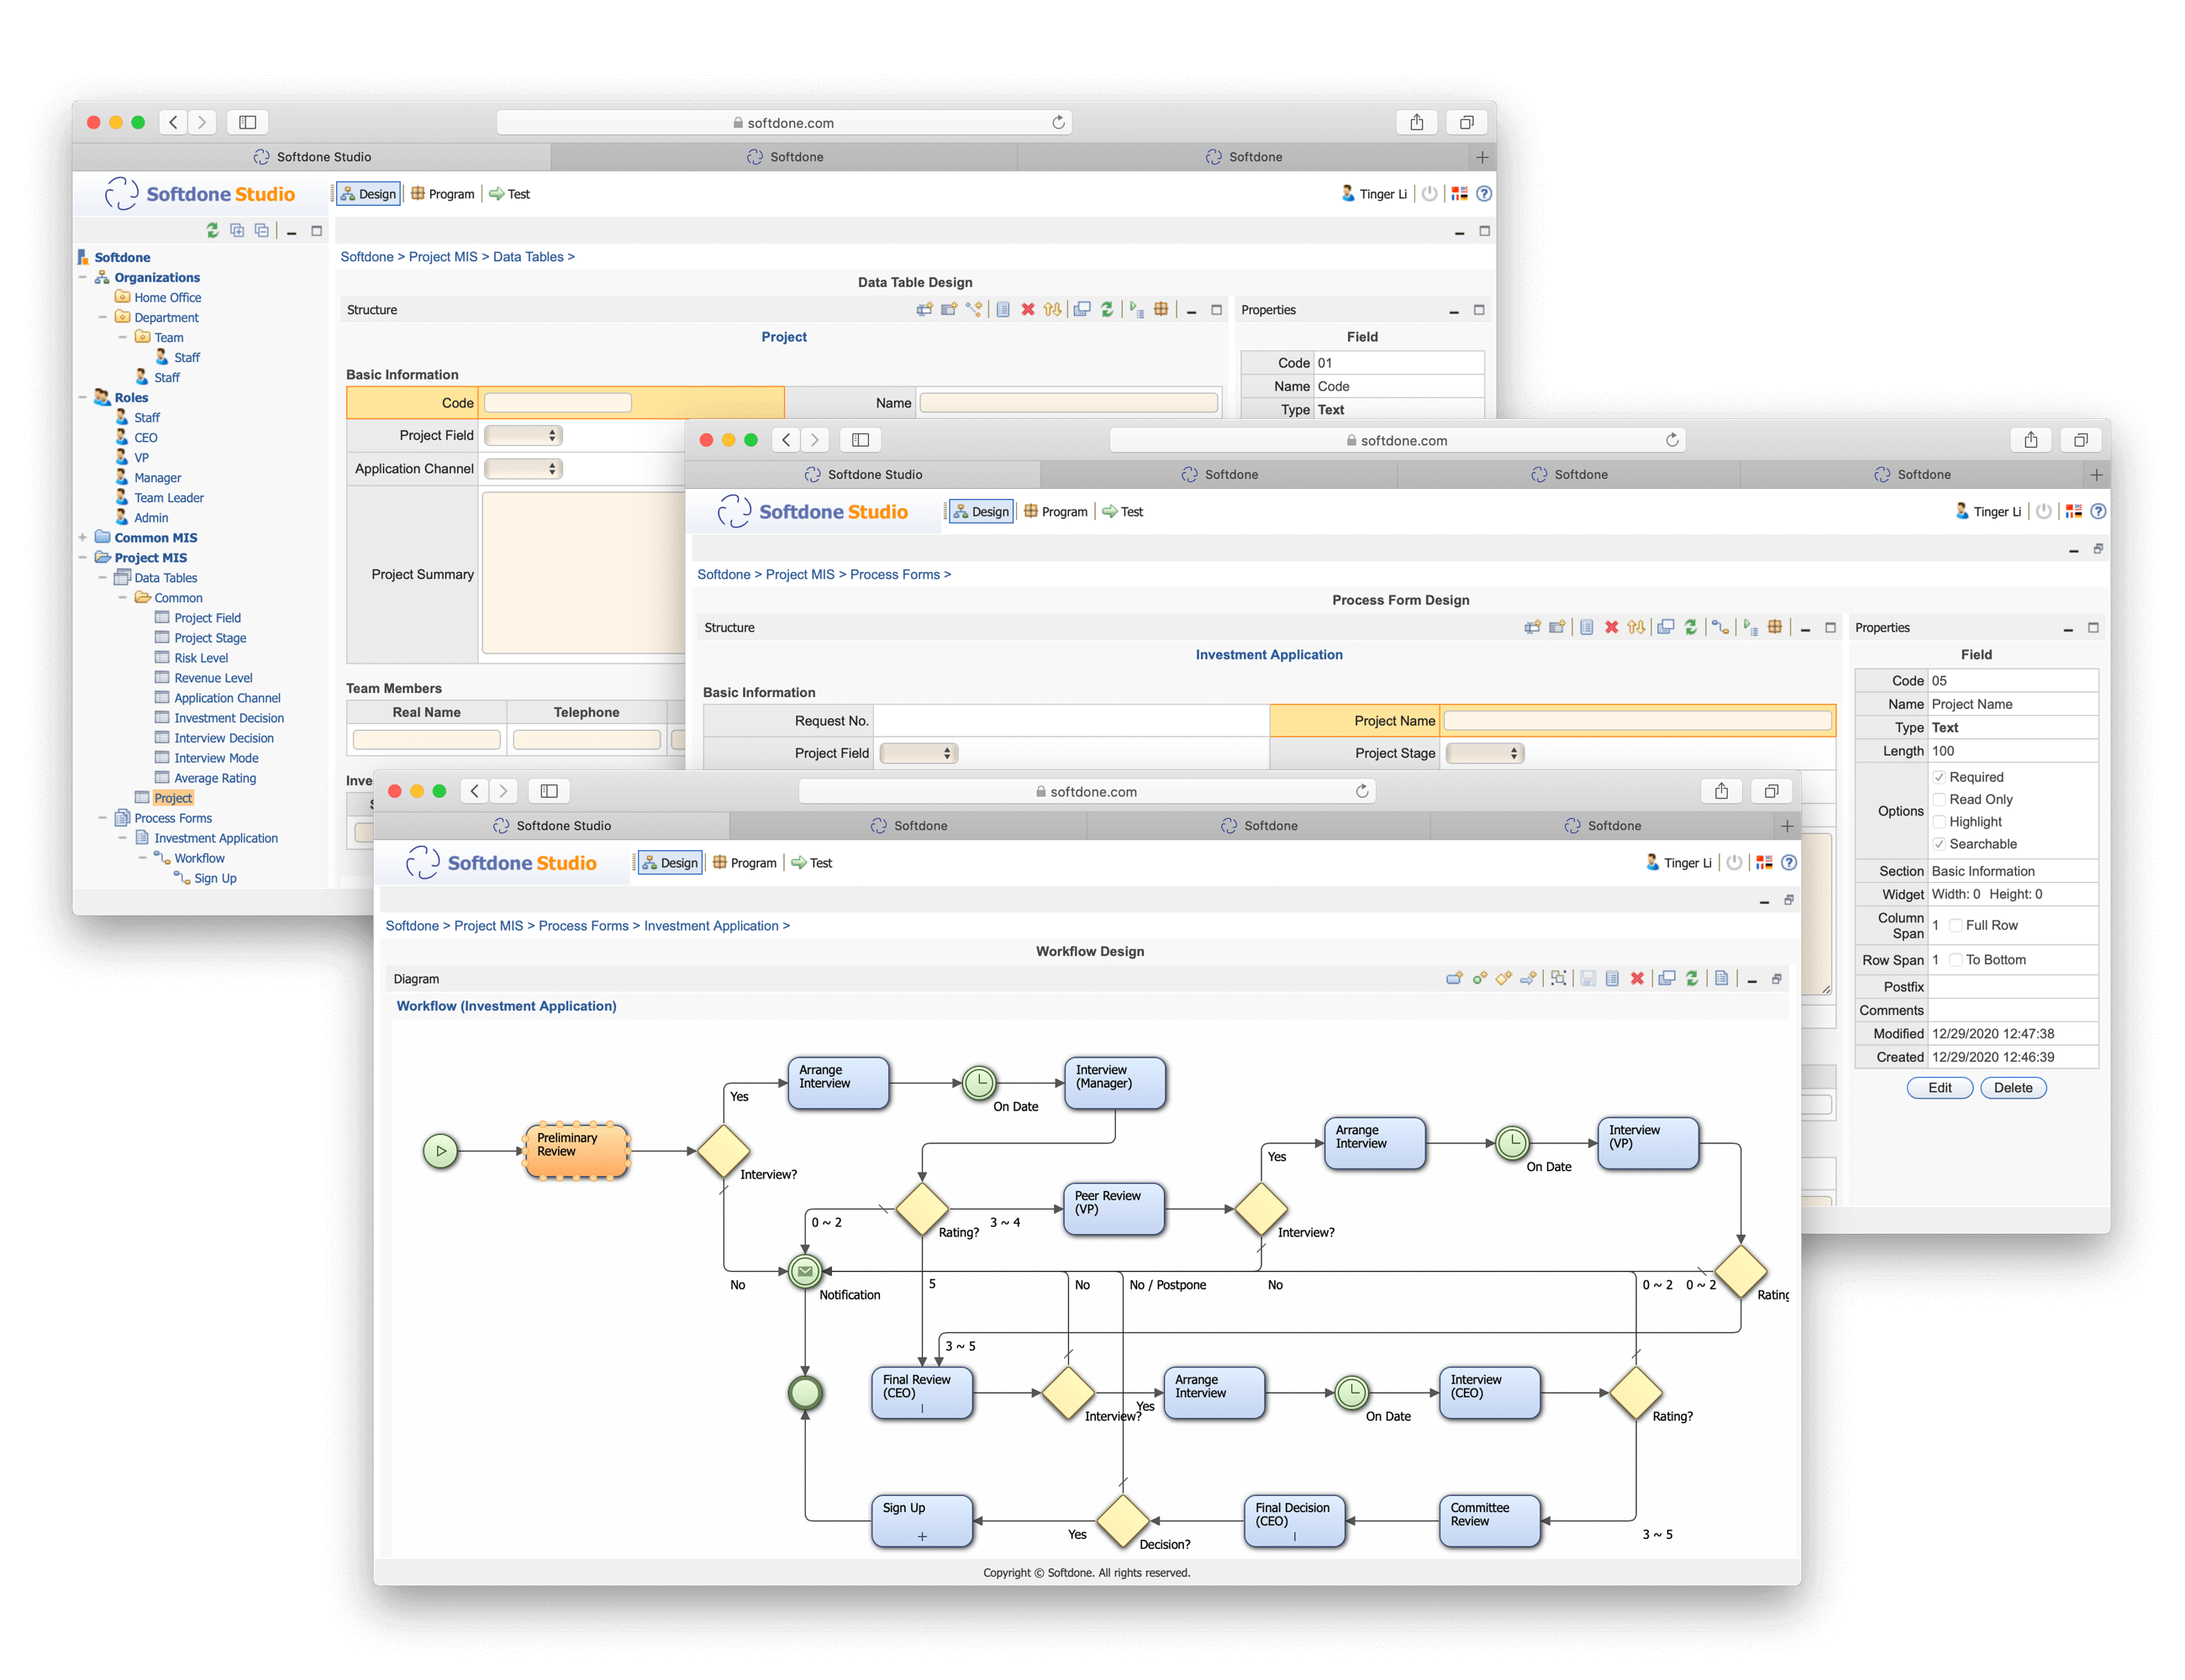This screenshot has width=2185, height=1680.
Task: Open Process Forms breadcrumb in Process Form window
Action: pos(894,575)
